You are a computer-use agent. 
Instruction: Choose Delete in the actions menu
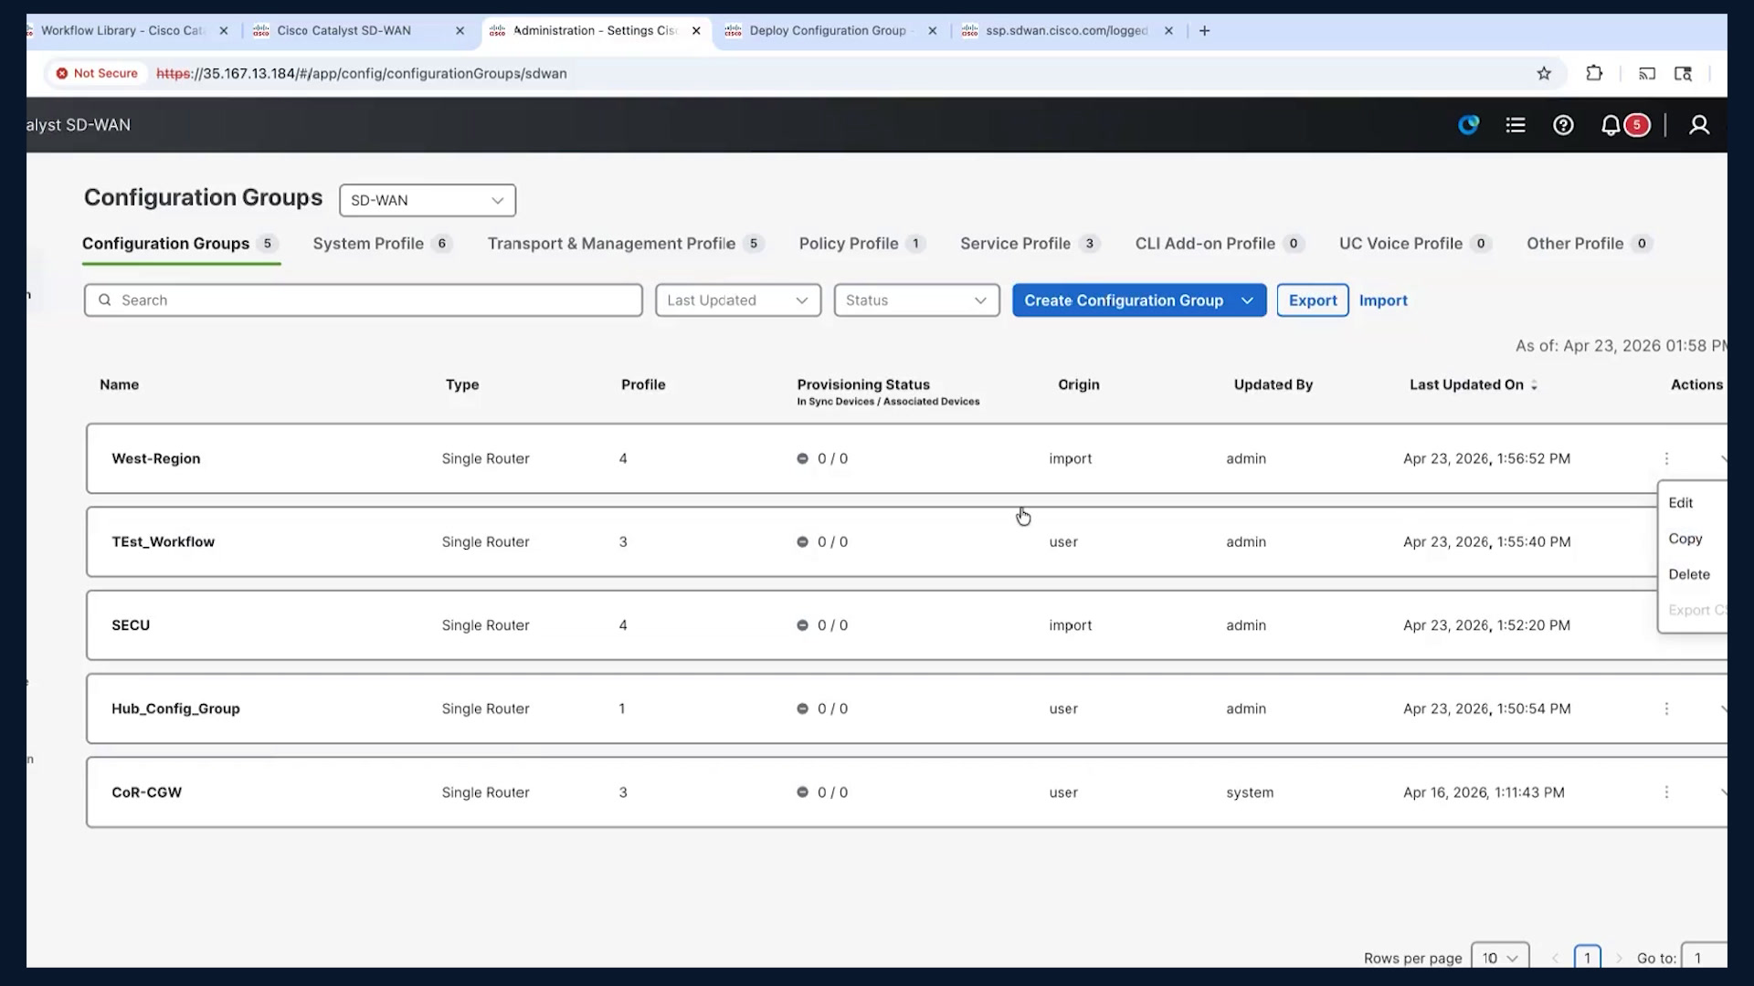pyautogui.click(x=1689, y=574)
